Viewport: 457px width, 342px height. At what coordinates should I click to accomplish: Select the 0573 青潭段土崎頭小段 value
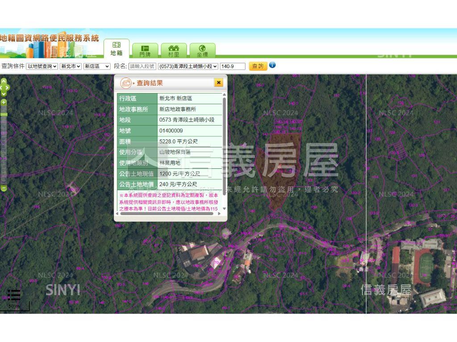tap(187, 120)
